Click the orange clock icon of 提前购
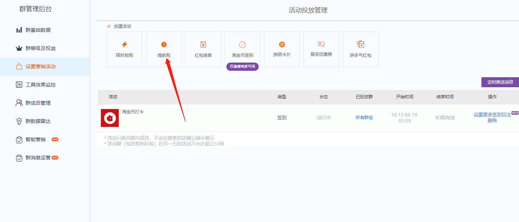 pos(164,44)
